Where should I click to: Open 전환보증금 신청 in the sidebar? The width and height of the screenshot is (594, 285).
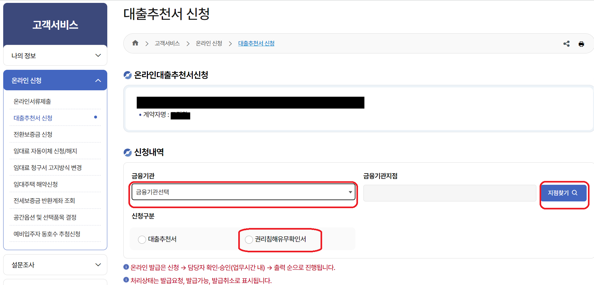click(33, 134)
